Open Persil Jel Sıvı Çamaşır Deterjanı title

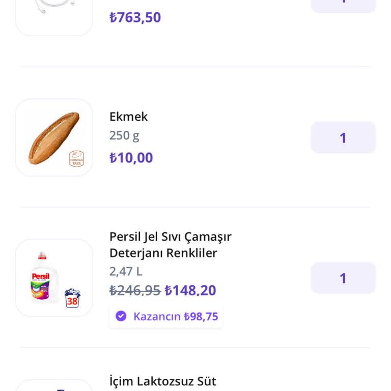(x=171, y=245)
